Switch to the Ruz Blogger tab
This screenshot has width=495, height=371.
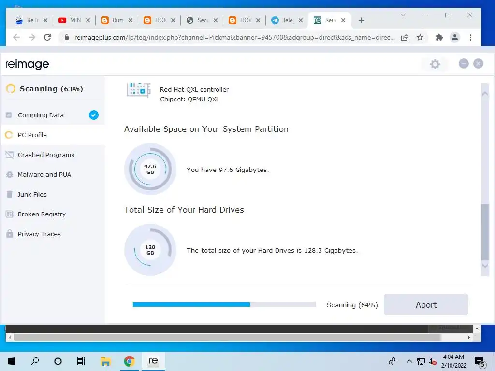tap(117, 20)
